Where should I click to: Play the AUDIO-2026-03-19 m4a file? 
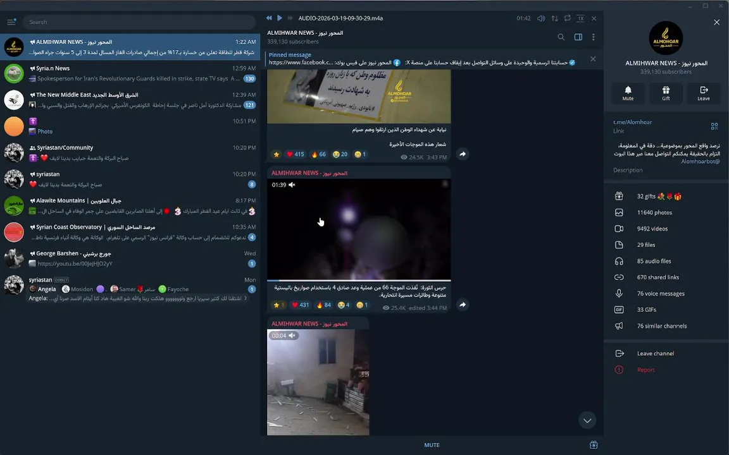click(280, 18)
